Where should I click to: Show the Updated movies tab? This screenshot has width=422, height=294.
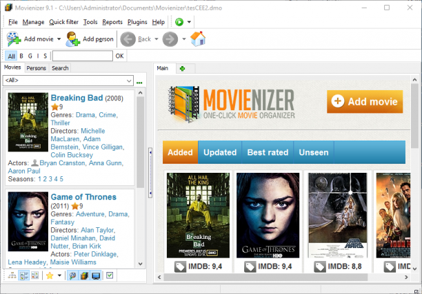click(220, 152)
